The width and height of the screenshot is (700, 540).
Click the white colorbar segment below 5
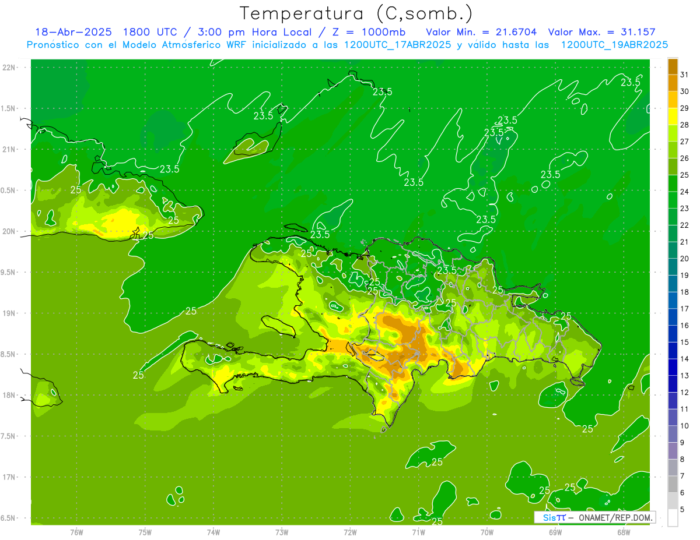pyautogui.click(x=673, y=518)
